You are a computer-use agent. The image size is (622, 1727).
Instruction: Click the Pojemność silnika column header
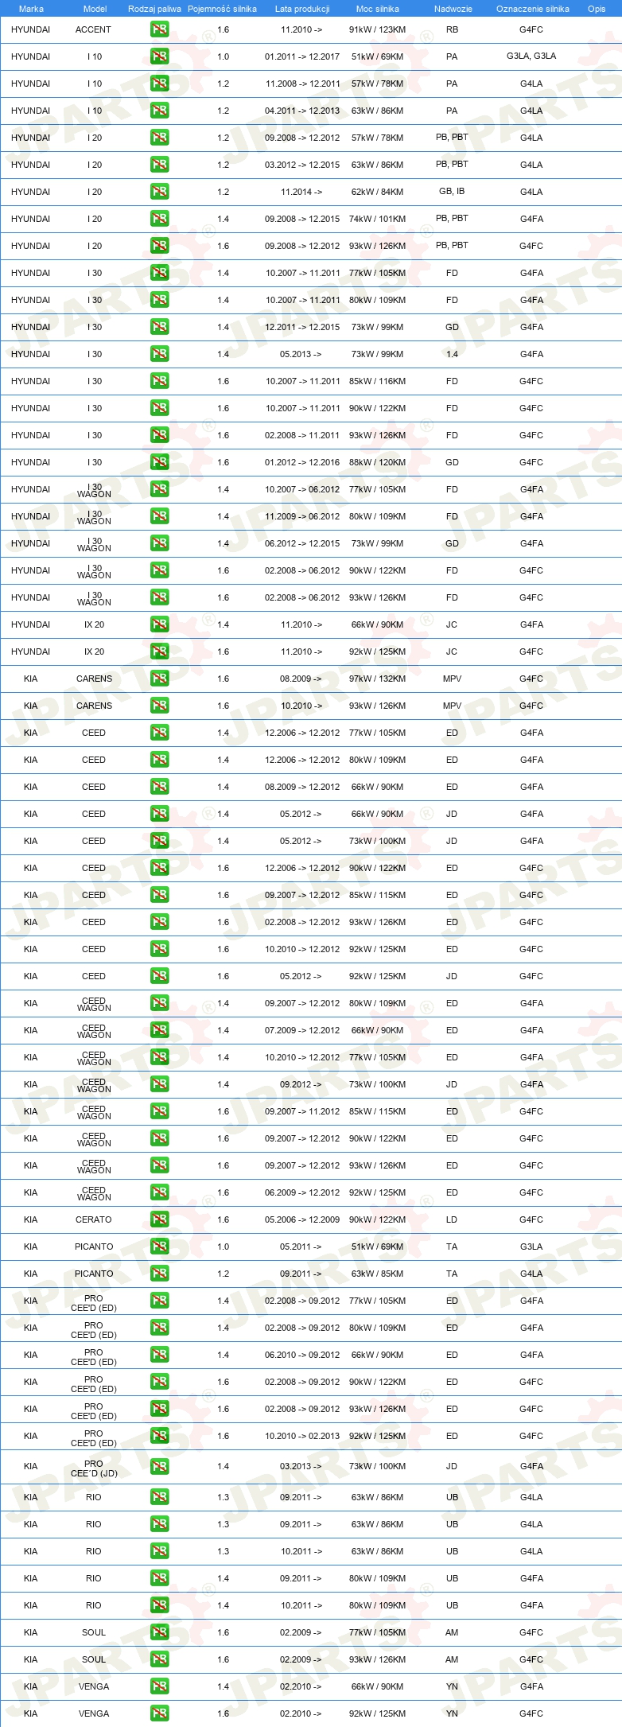click(222, 9)
